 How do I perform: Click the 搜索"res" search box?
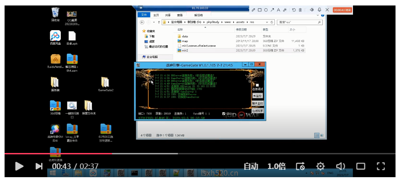pyautogui.click(x=299, y=22)
